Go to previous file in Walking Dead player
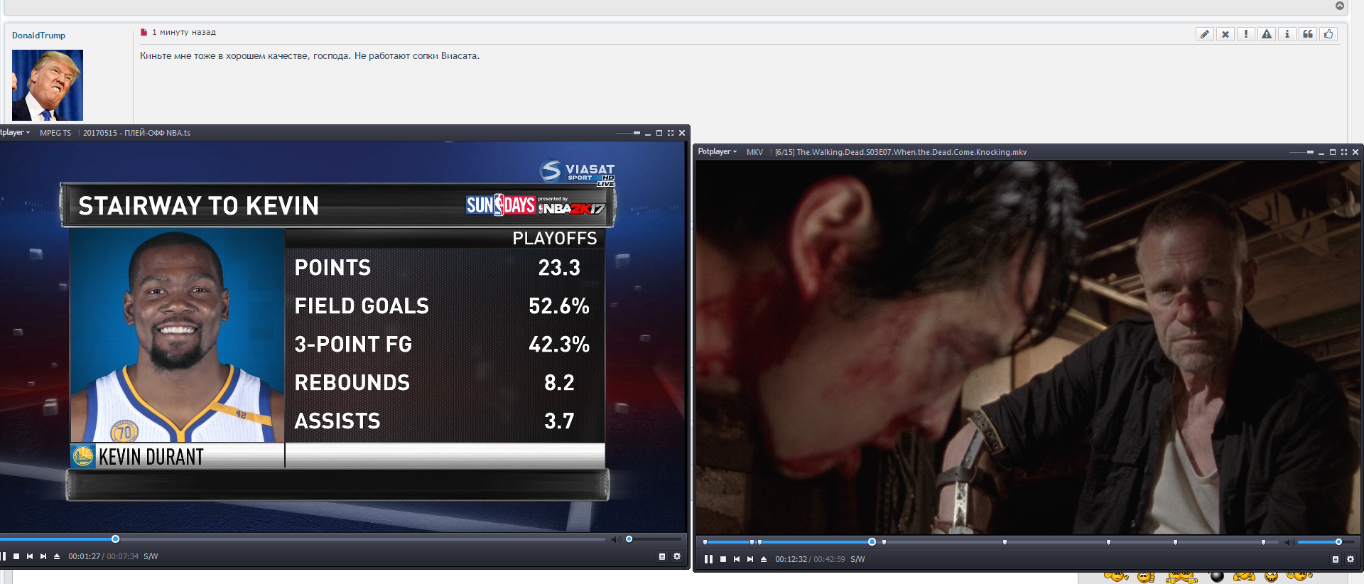 737,559
